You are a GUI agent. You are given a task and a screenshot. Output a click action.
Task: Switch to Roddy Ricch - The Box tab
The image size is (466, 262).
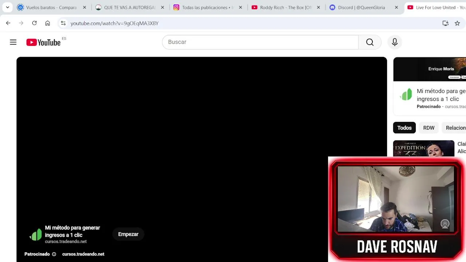(286, 7)
